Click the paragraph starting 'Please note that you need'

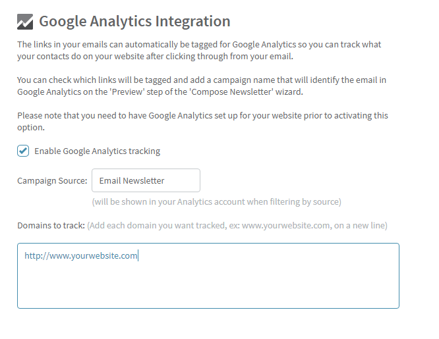coord(202,121)
